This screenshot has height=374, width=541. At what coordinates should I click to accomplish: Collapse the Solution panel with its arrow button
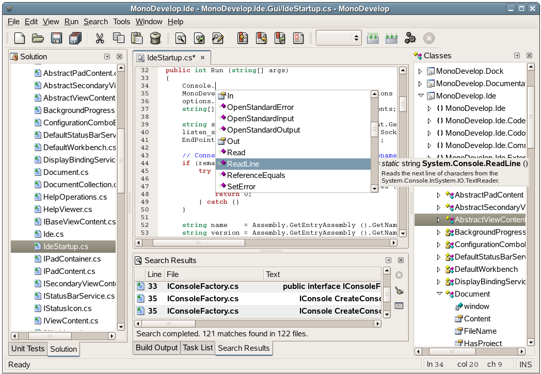click(x=107, y=57)
